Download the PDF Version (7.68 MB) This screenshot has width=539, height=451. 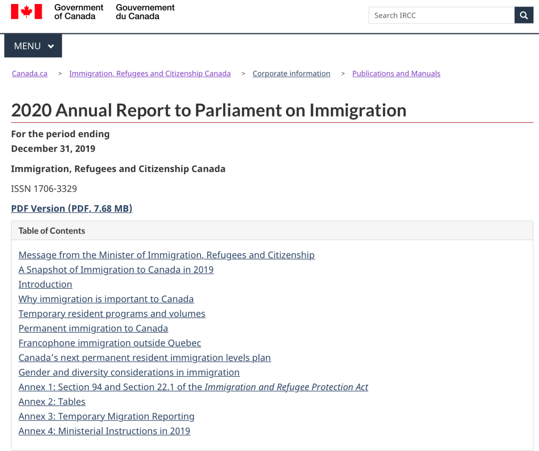point(71,209)
